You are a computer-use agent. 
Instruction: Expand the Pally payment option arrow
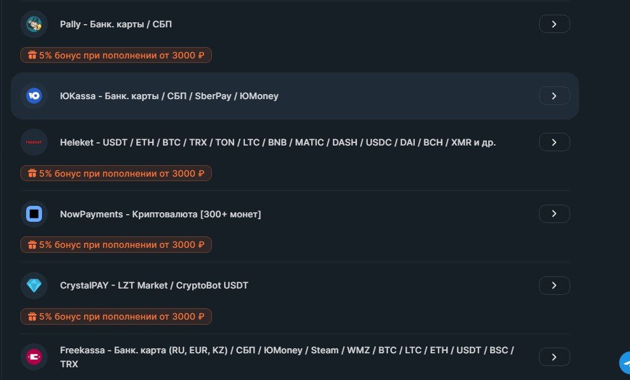[x=554, y=24]
